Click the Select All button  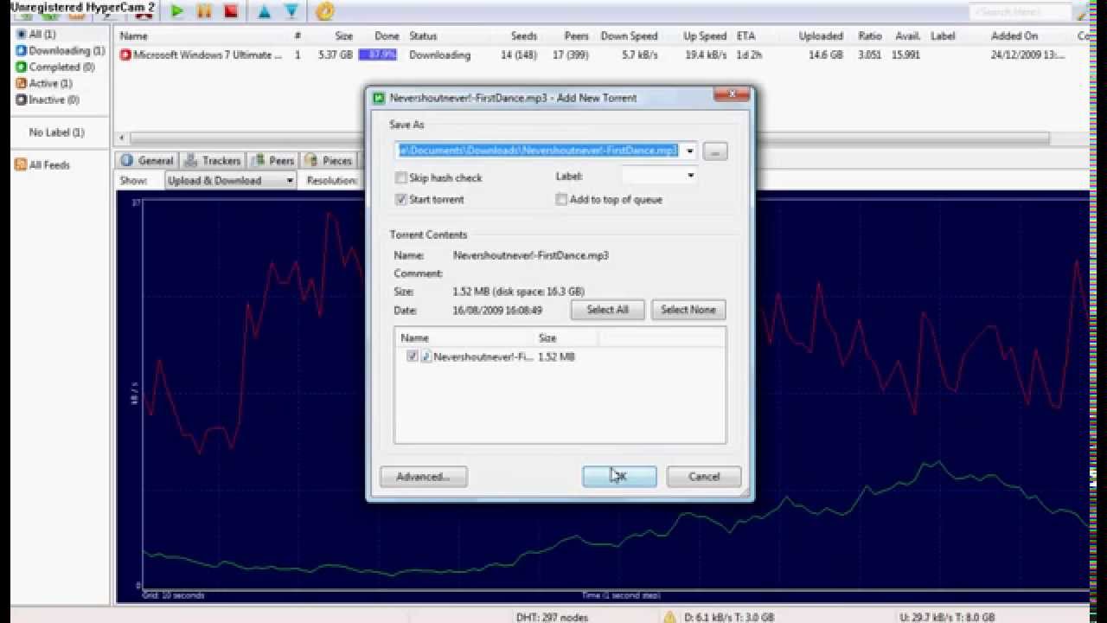click(x=607, y=310)
